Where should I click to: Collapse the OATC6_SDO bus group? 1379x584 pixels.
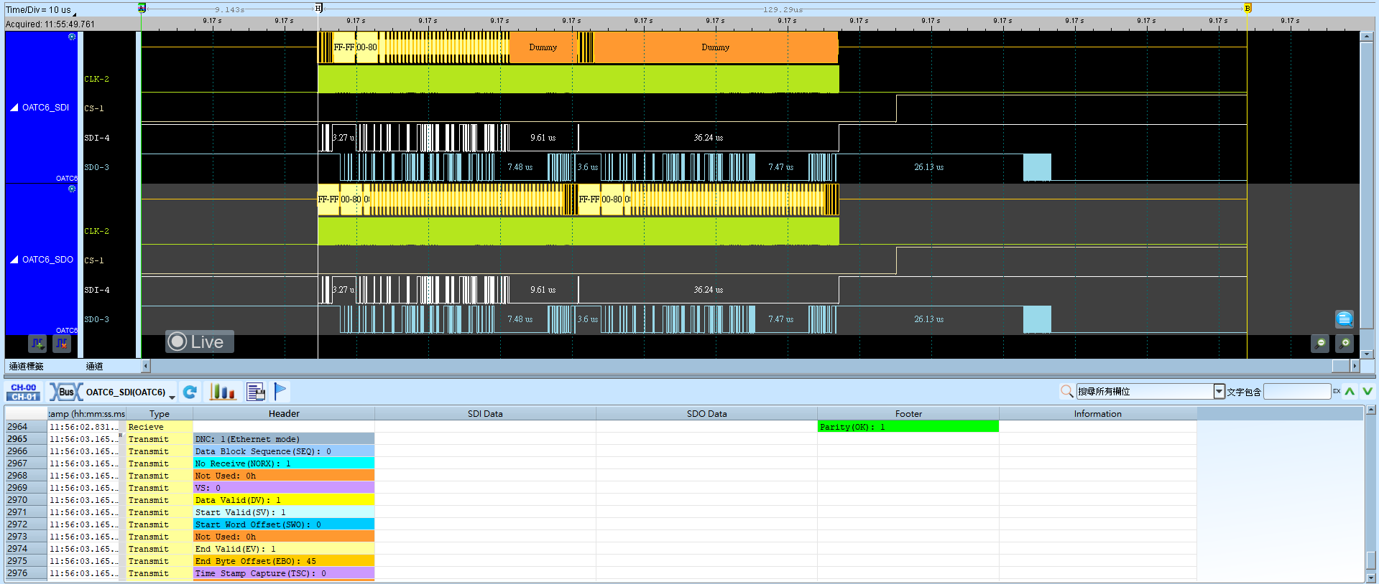pos(14,260)
